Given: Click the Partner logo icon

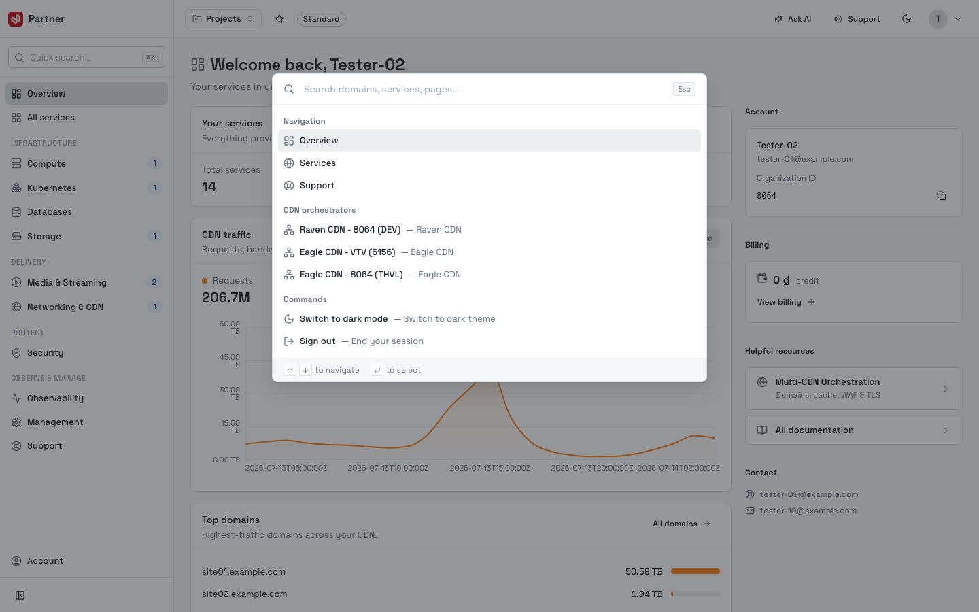Looking at the screenshot, I should click(x=16, y=19).
